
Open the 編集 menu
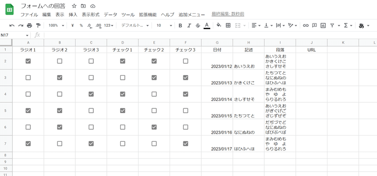[47, 15]
